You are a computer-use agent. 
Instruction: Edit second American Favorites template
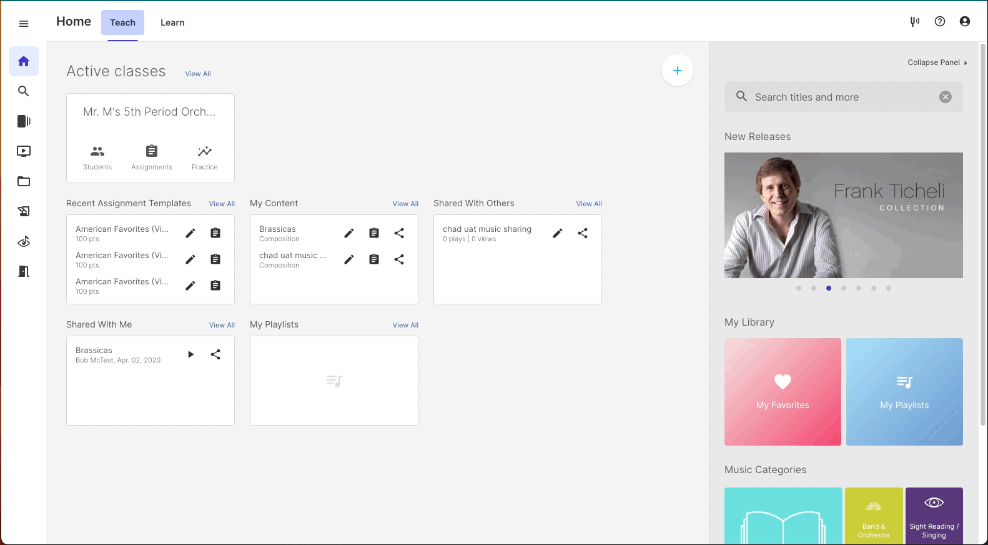click(x=190, y=259)
